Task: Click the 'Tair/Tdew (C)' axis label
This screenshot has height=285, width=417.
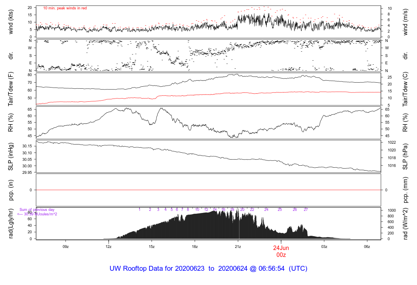Action: (405, 89)
